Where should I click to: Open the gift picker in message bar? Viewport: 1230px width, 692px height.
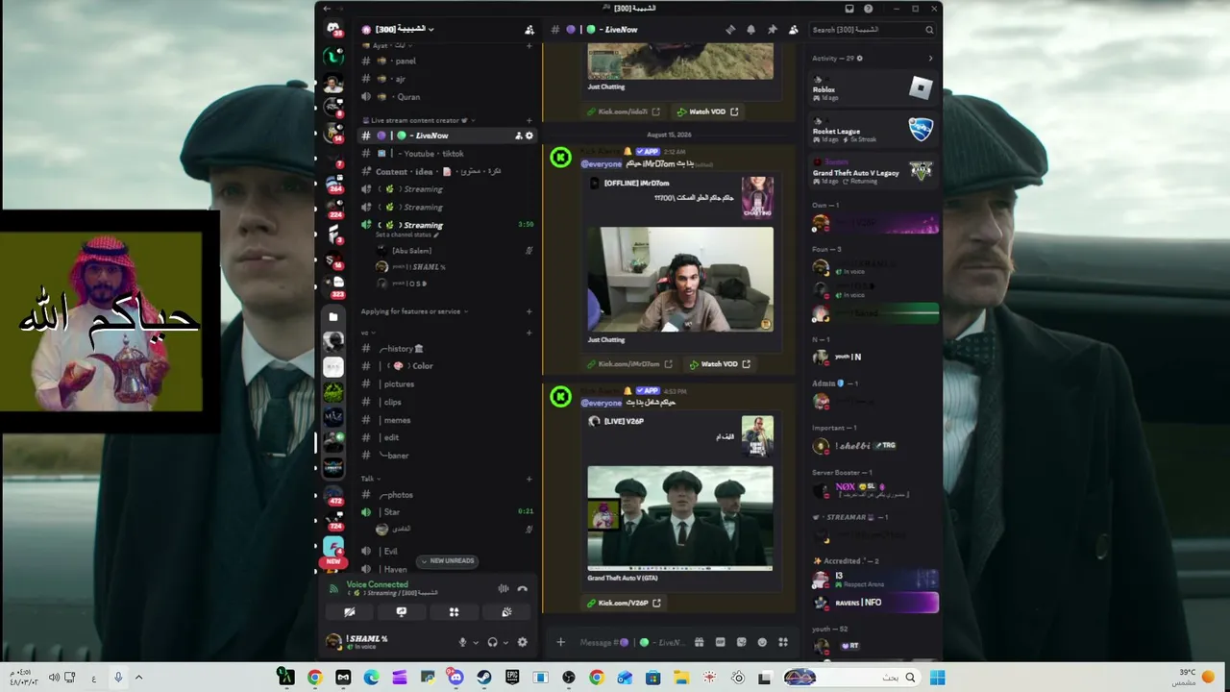(x=699, y=642)
